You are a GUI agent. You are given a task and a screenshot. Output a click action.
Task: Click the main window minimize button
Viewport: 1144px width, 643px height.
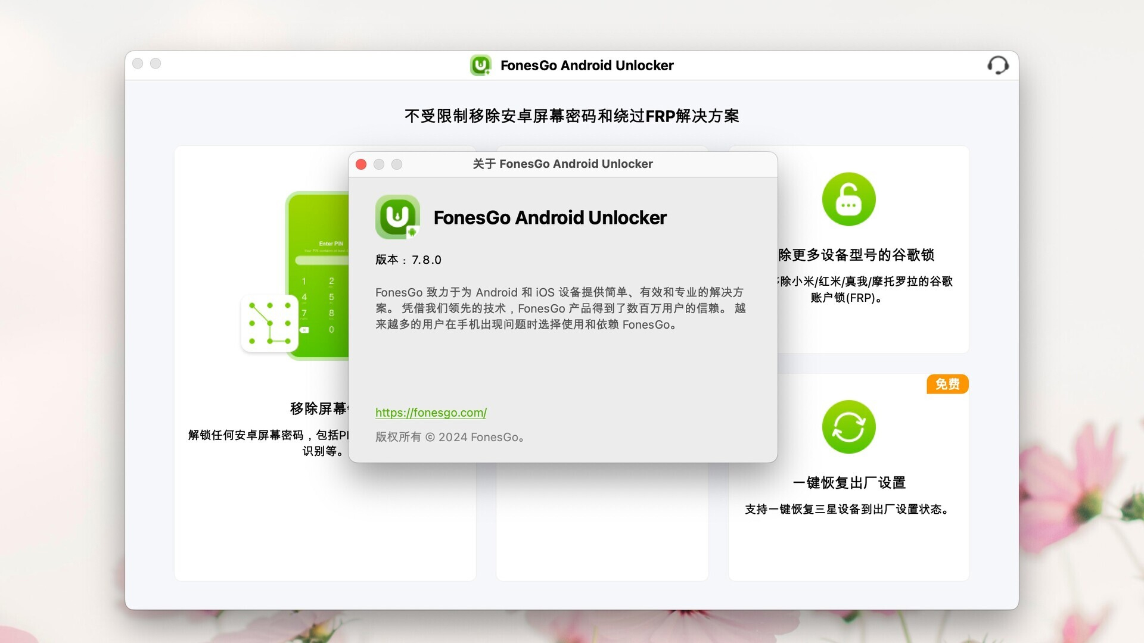point(156,63)
